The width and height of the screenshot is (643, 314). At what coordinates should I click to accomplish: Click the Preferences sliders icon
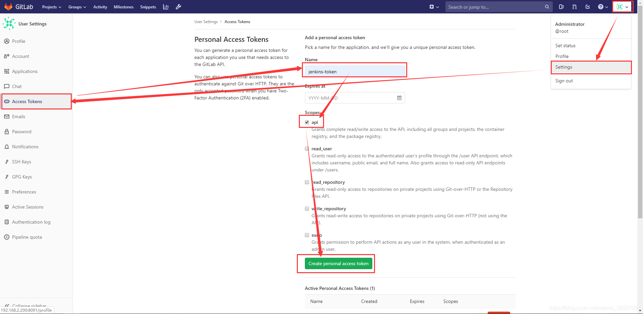pos(7,192)
